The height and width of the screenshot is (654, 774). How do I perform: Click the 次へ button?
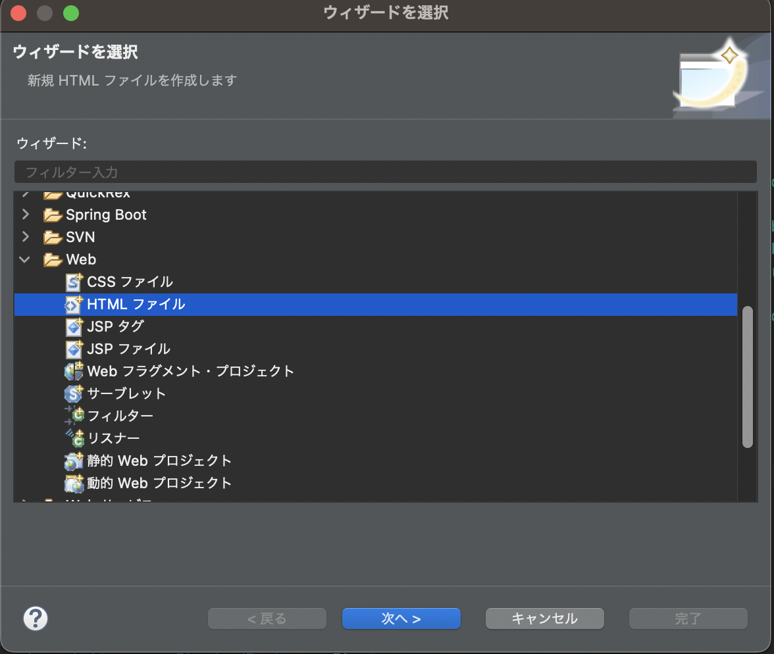[x=401, y=618]
